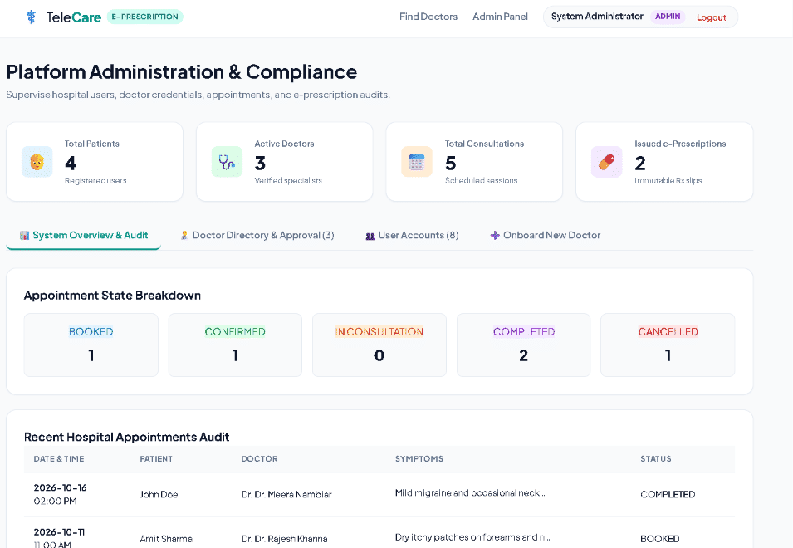
Task: Open the User Accounts (8) tab
Action: point(412,235)
